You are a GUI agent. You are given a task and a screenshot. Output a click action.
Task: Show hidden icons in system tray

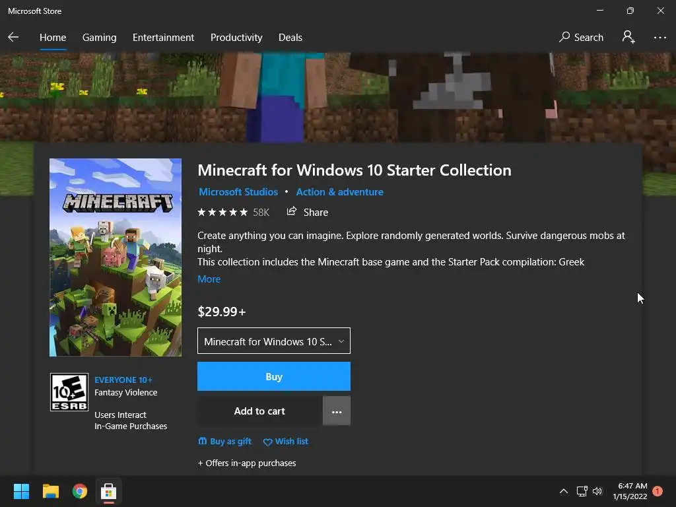tap(564, 491)
